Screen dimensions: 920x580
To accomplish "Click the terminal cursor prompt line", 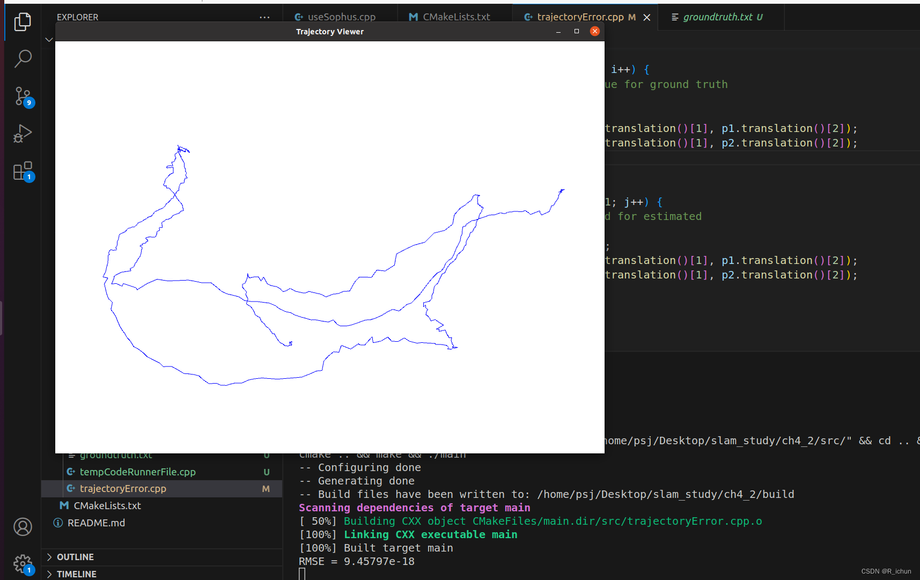I will [x=302, y=574].
